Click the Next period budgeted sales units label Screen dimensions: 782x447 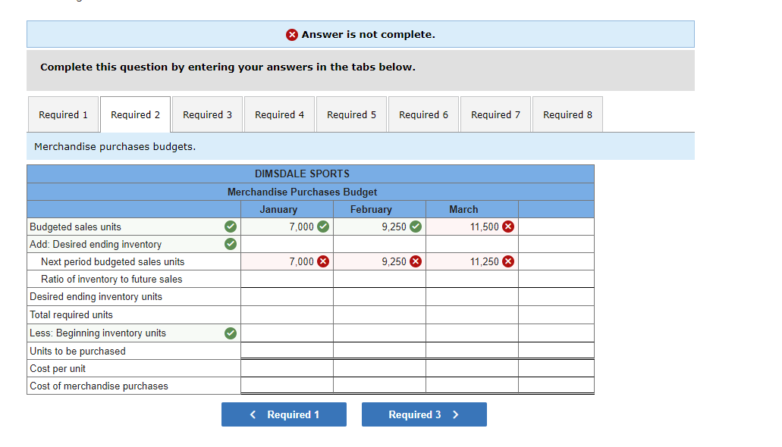[113, 261]
